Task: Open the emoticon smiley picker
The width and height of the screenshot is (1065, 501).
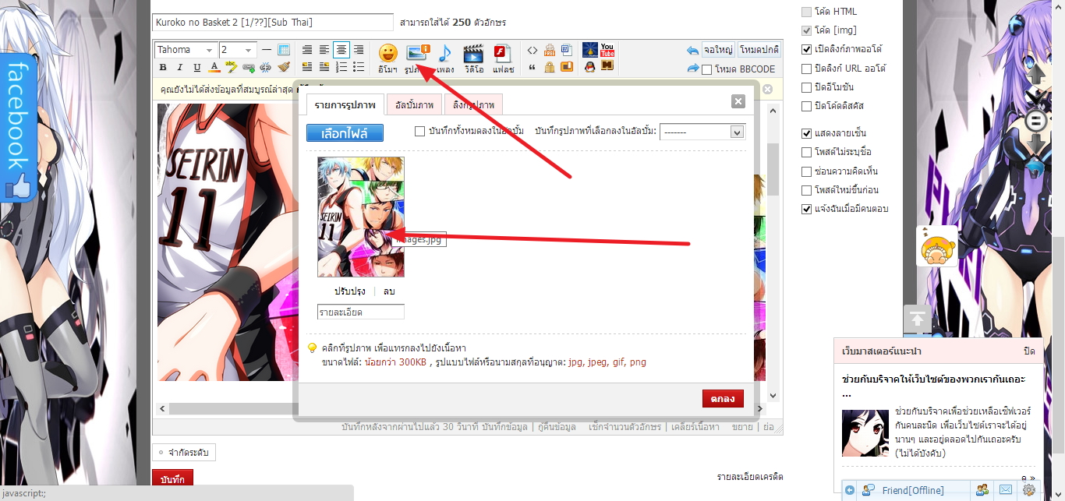Action: (387, 58)
